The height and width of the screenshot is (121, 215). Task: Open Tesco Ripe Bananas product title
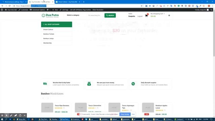(x=62, y=106)
